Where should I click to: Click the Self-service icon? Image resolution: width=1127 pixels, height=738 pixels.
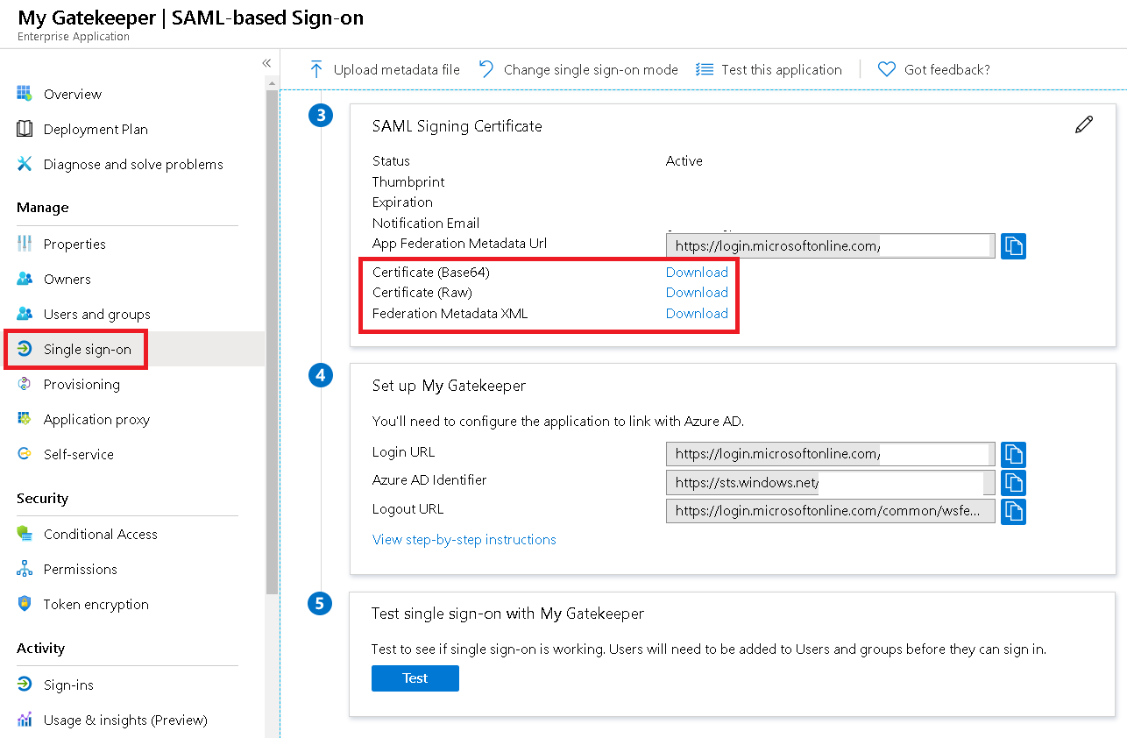(25, 454)
